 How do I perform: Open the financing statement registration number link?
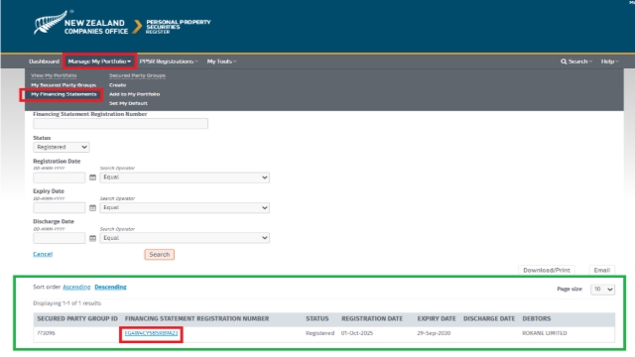click(151, 333)
